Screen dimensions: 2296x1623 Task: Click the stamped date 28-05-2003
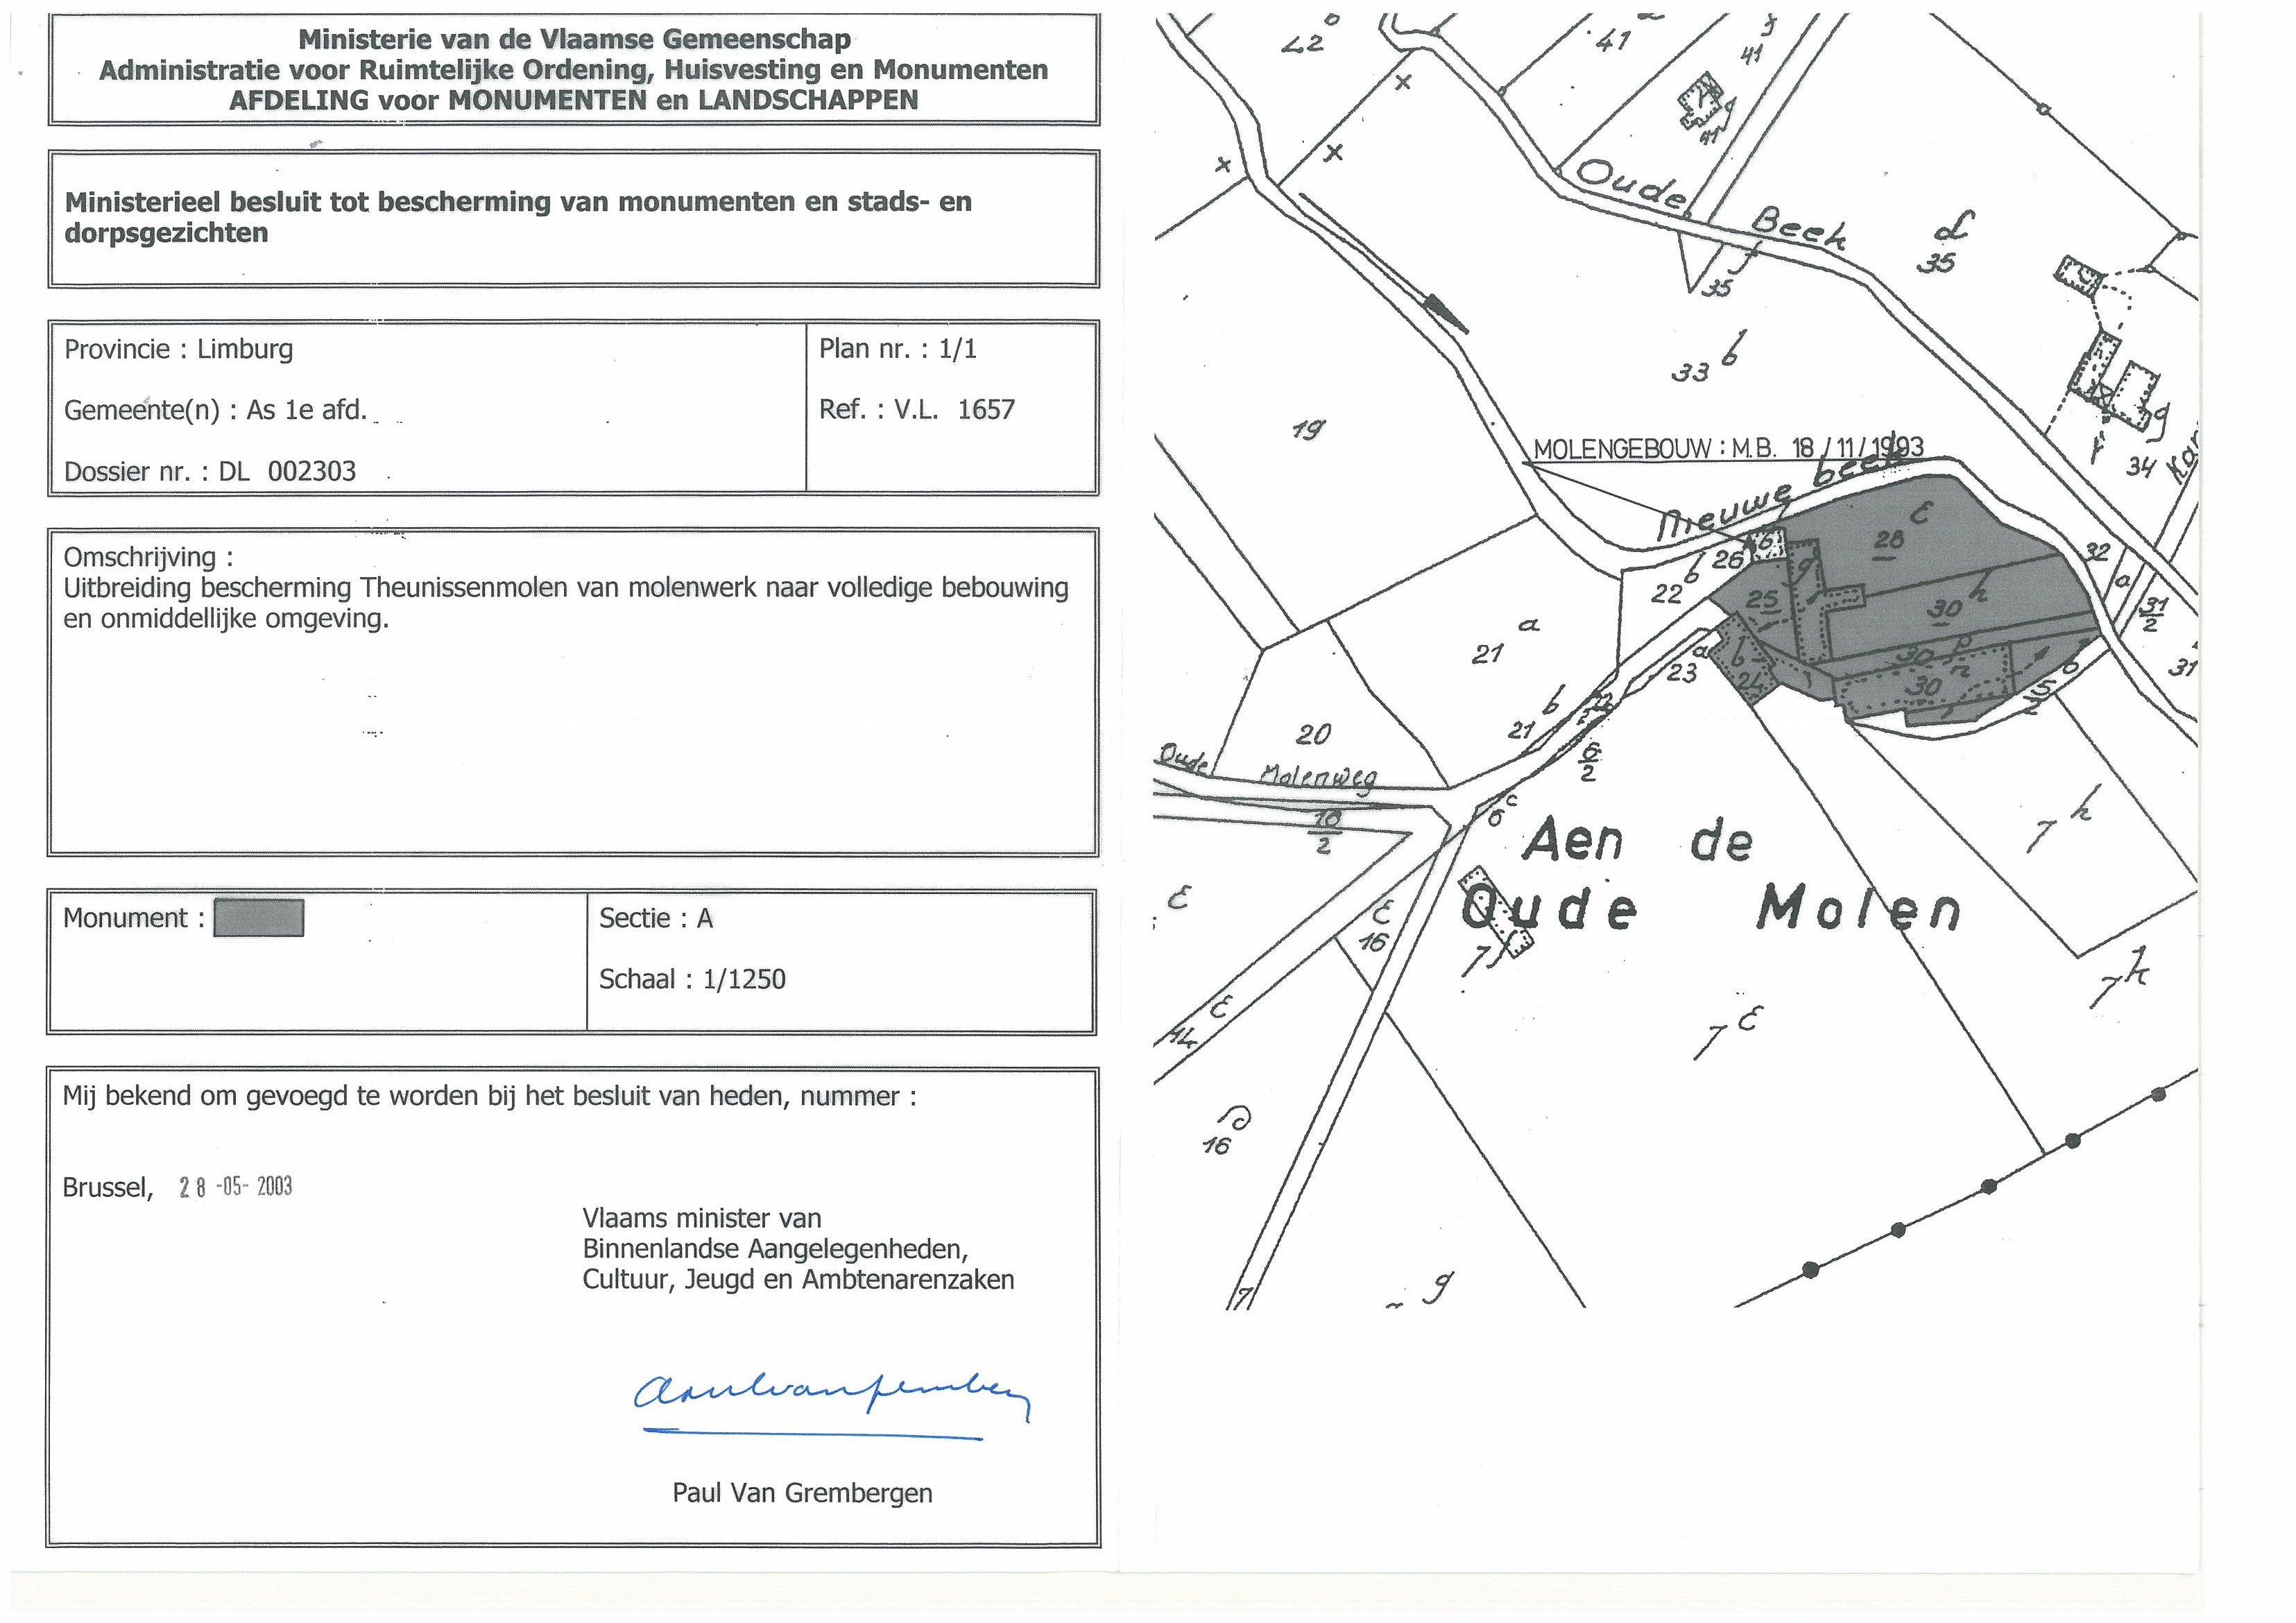236,1187
